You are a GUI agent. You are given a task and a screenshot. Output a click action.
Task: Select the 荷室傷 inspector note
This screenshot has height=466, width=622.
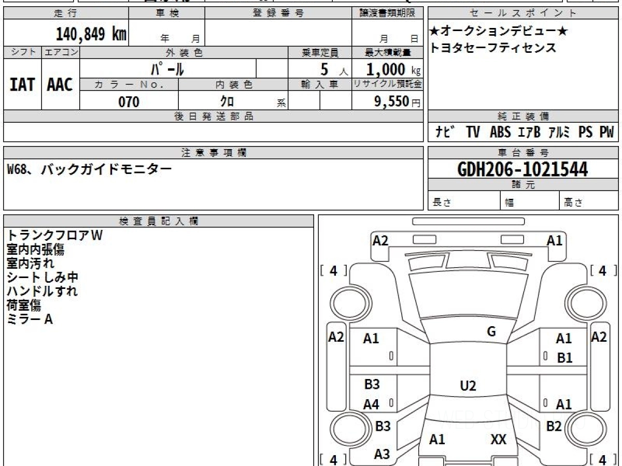23,305
